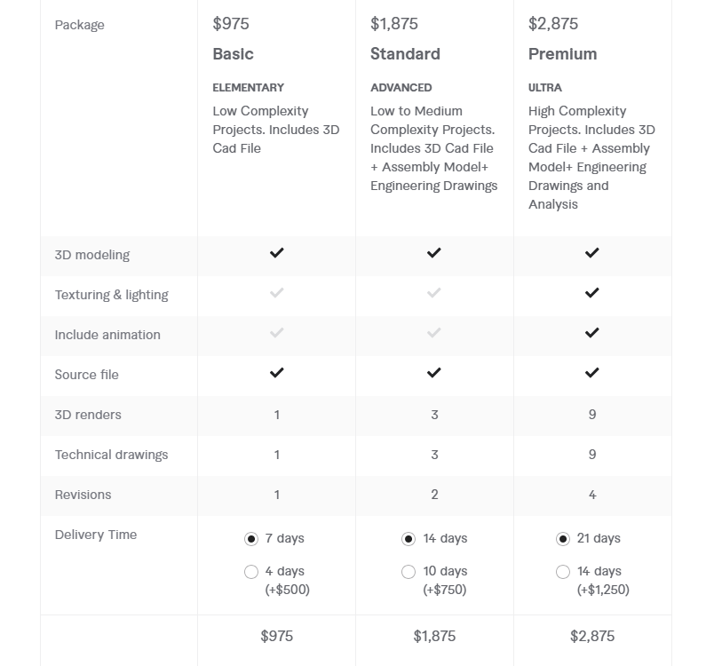Click the greyed Standard animation checkmark
The image size is (714, 666).
pos(434,333)
